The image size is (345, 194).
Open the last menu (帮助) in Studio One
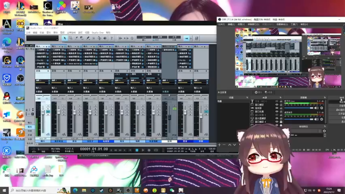[x=108, y=33]
